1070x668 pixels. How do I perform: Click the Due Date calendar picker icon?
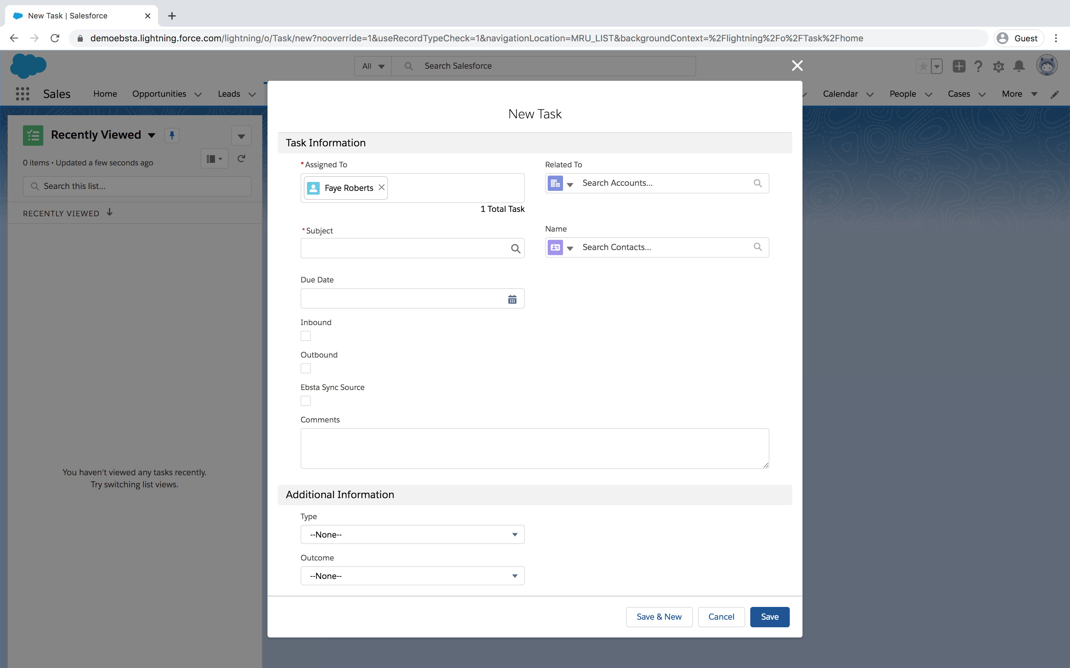tap(512, 300)
